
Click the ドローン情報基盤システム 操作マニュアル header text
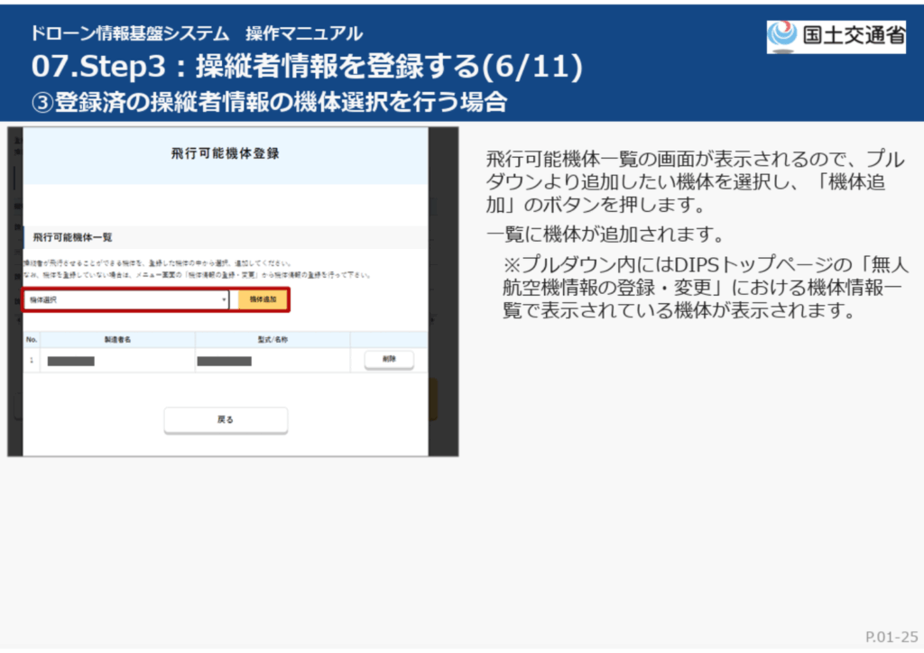click(x=196, y=34)
